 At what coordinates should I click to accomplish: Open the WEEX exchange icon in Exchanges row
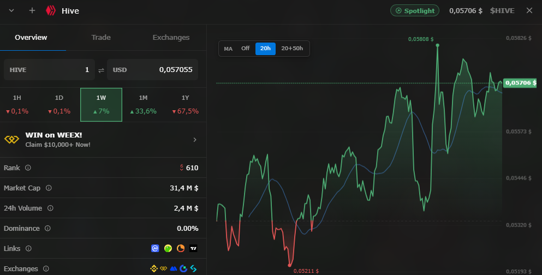[164, 268]
